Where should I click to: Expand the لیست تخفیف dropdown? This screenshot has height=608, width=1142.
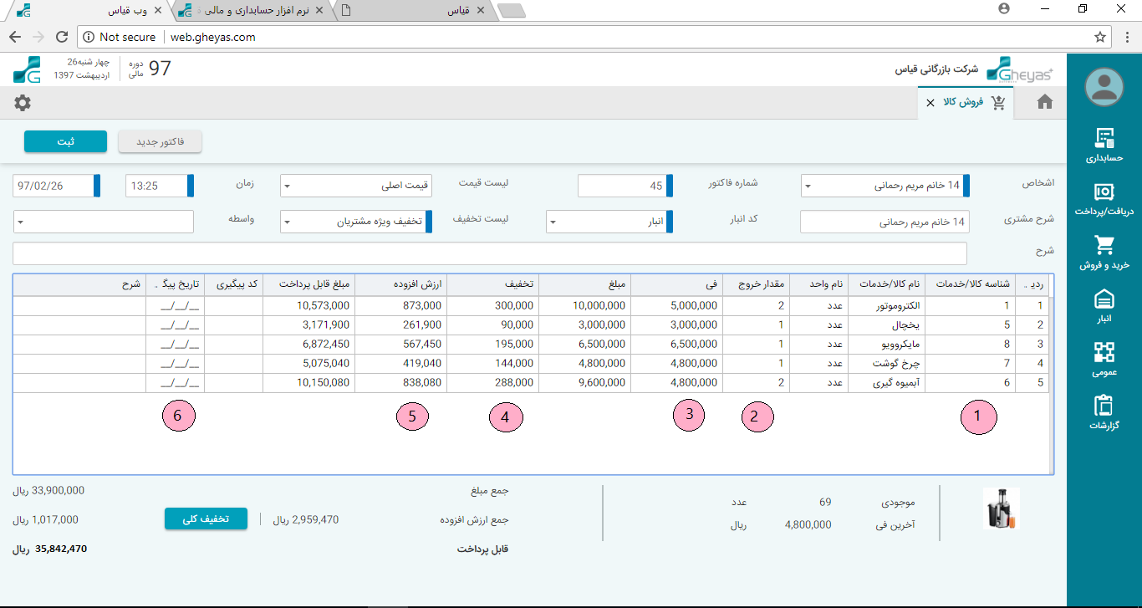pyautogui.click(x=287, y=222)
